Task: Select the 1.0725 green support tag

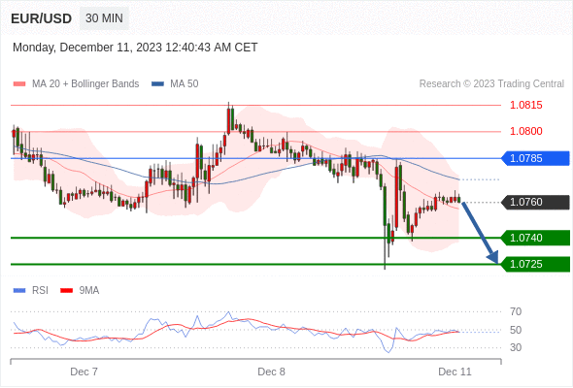Action: tap(535, 264)
